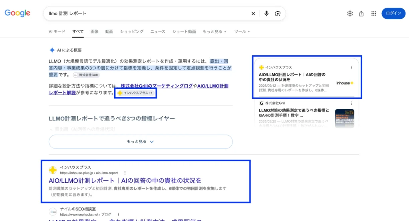The height and width of the screenshot is (221, 409).
Task: Click into the search box text
Action: 68,14
